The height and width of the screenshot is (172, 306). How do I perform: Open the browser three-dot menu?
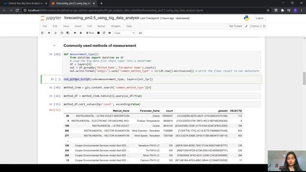[x=302, y=11]
